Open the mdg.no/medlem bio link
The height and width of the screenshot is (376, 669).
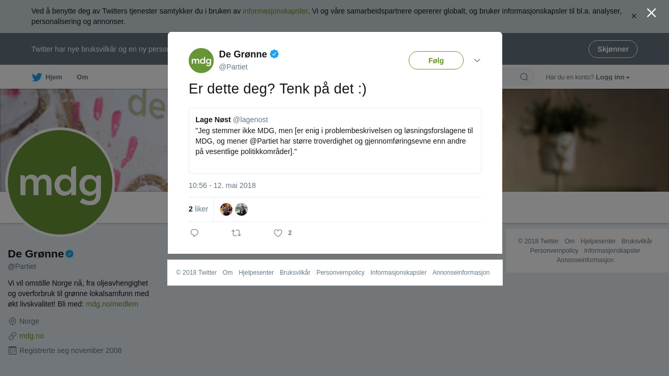112,304
